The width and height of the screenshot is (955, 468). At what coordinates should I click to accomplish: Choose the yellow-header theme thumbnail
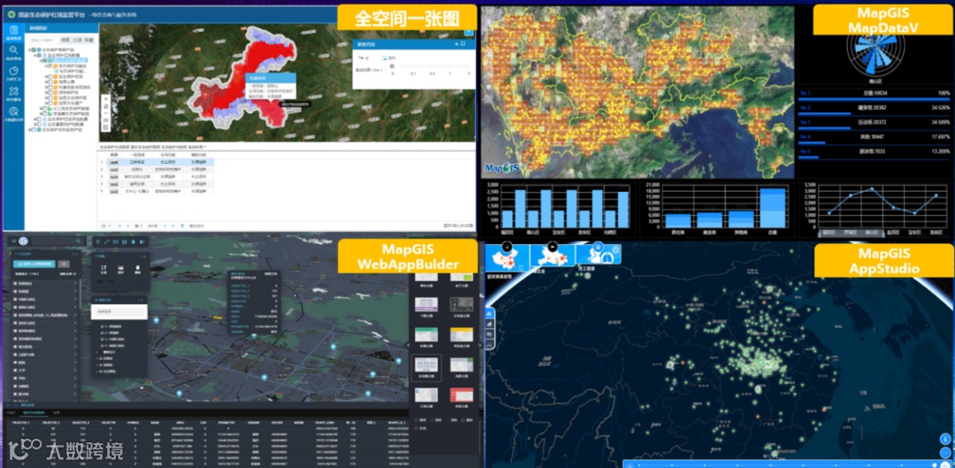[462, 334]
